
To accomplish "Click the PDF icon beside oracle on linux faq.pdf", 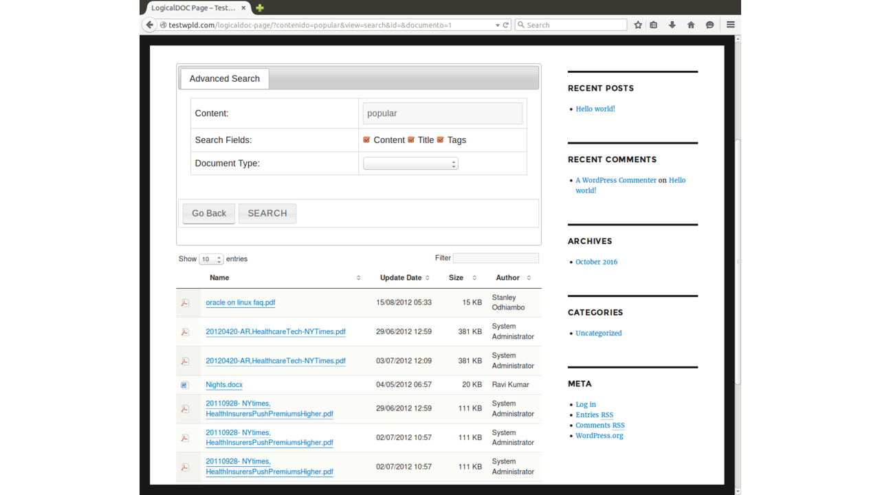I will coord(184,302).
